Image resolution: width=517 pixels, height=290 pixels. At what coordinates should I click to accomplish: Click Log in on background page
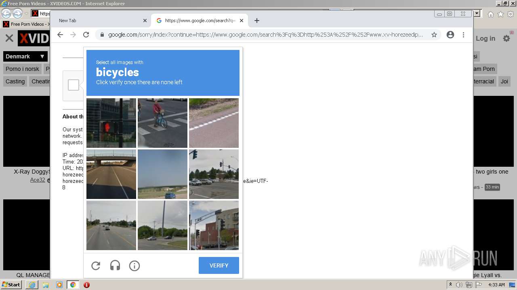click(485, 38)
